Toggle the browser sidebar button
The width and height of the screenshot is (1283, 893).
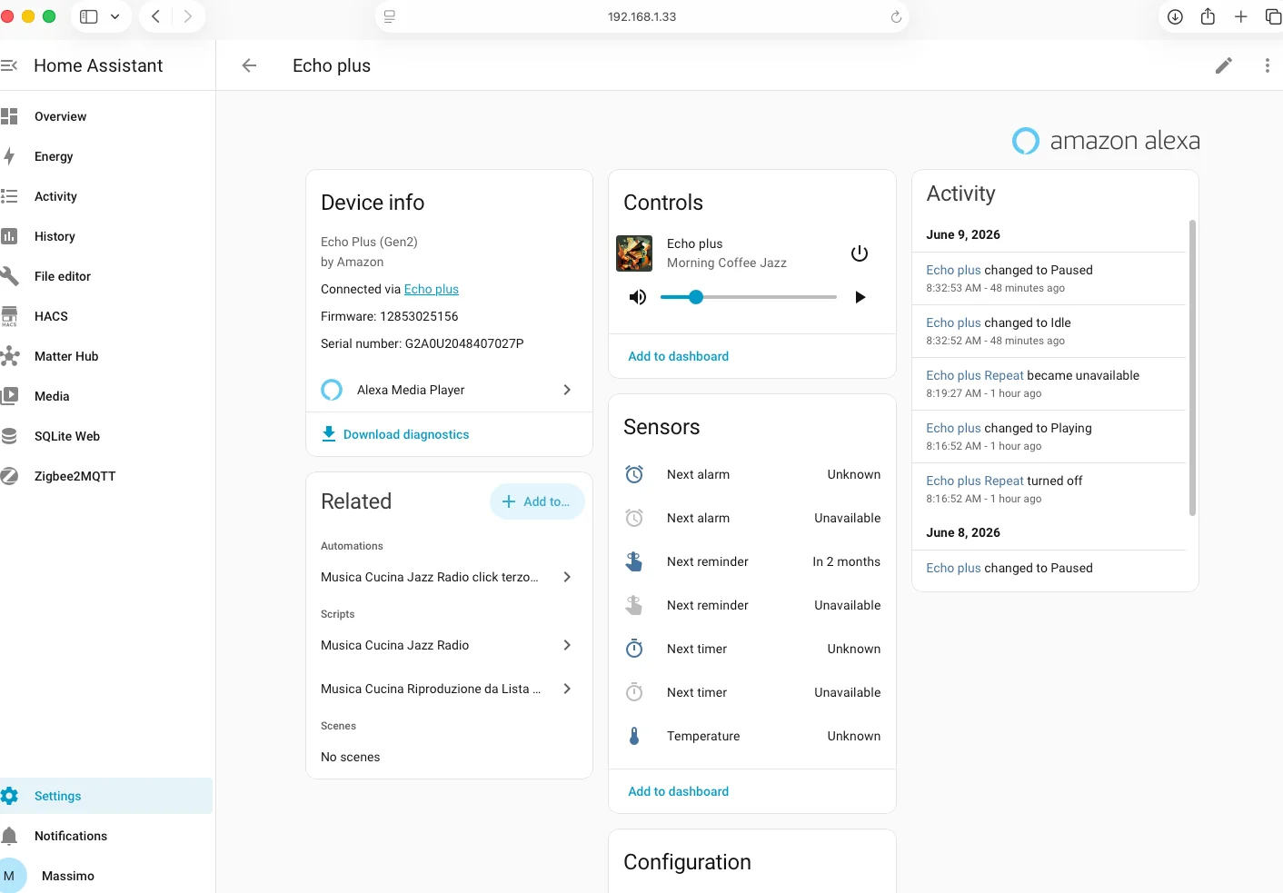click(88, 16)
